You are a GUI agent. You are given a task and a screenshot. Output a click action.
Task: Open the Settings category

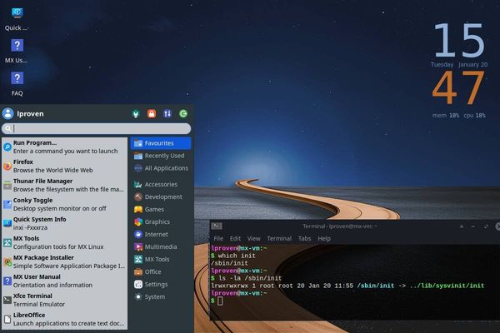[x=161, y=284]
